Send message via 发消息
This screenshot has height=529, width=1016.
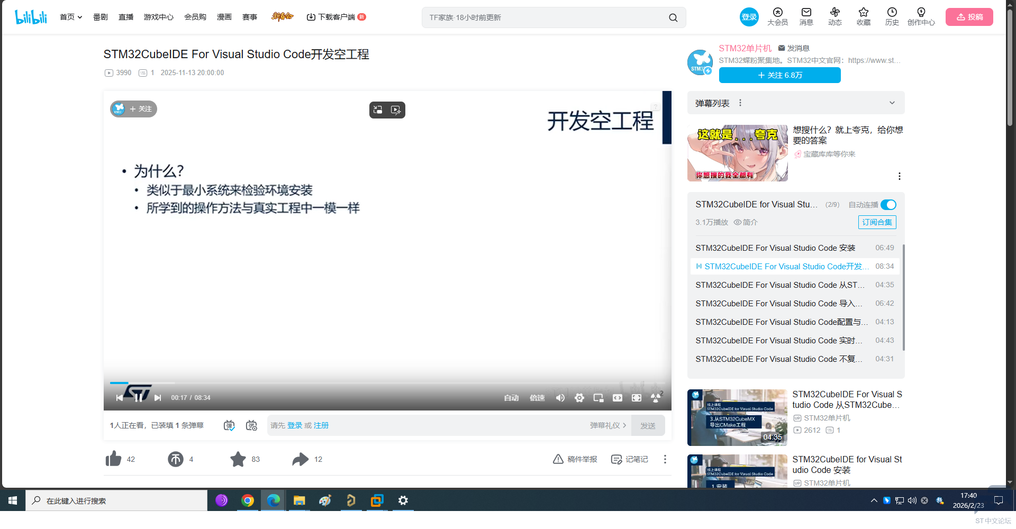[794, 48]
